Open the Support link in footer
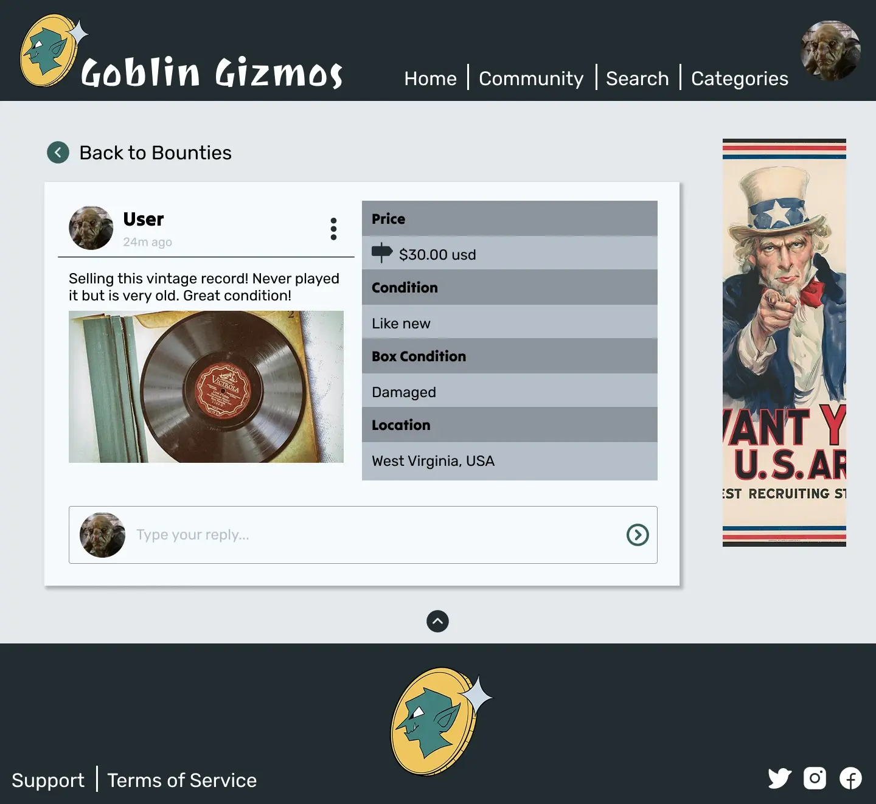Viewport: 876px width, 804px height. [48, 780]
